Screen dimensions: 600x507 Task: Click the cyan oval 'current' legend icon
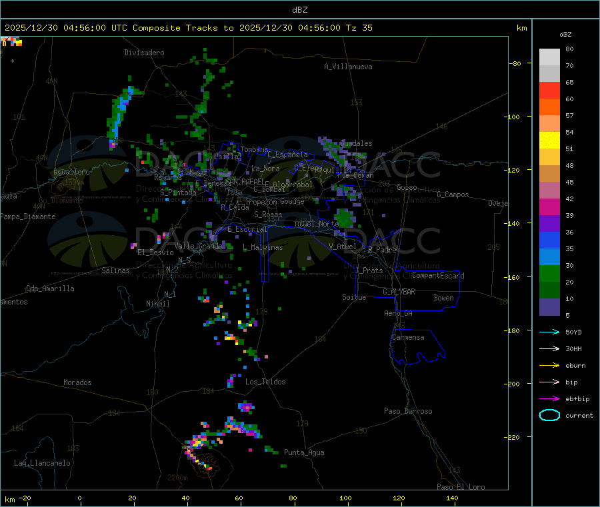(x=549, y=415)
